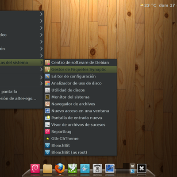Click the pink Reportbug swirl icon
This screenshot has width=177, height=177.
click(x=47, y=131)
